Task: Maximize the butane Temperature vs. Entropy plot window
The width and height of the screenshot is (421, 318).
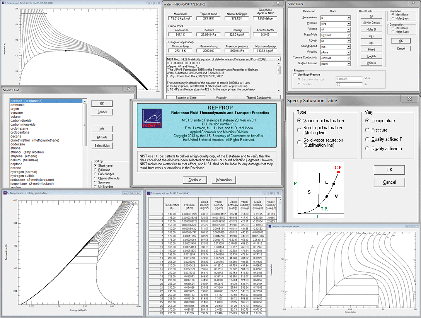Action: pos(131,193)
